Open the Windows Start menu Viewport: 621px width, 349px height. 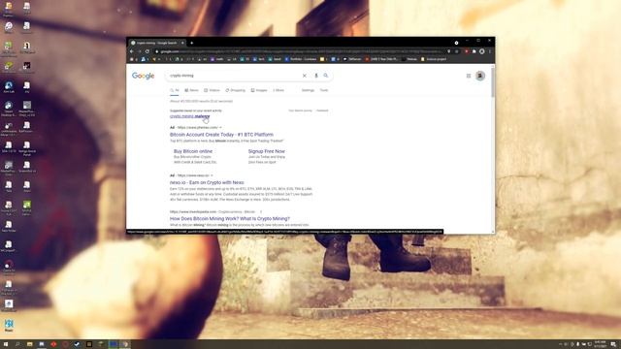pos(6,344)
